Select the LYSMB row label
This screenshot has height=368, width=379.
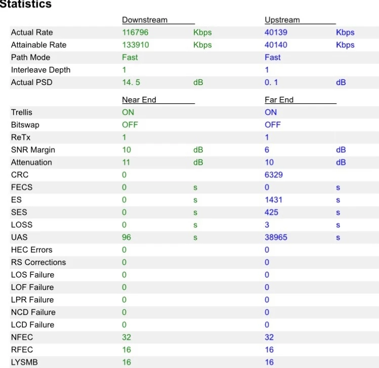(24, 362)
